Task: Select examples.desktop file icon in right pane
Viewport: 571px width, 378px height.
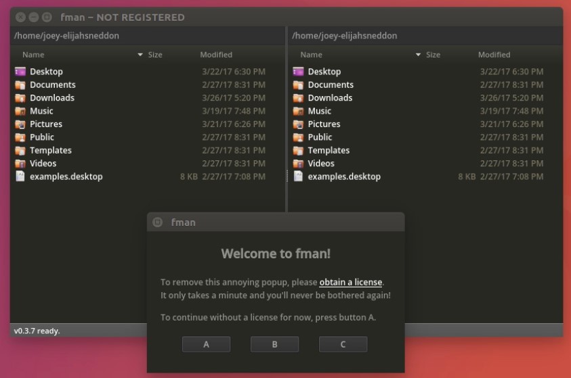Action: [298, 176]
